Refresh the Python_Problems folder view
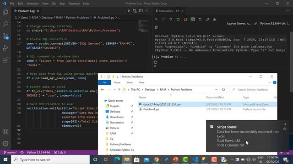 click(223, 90)
